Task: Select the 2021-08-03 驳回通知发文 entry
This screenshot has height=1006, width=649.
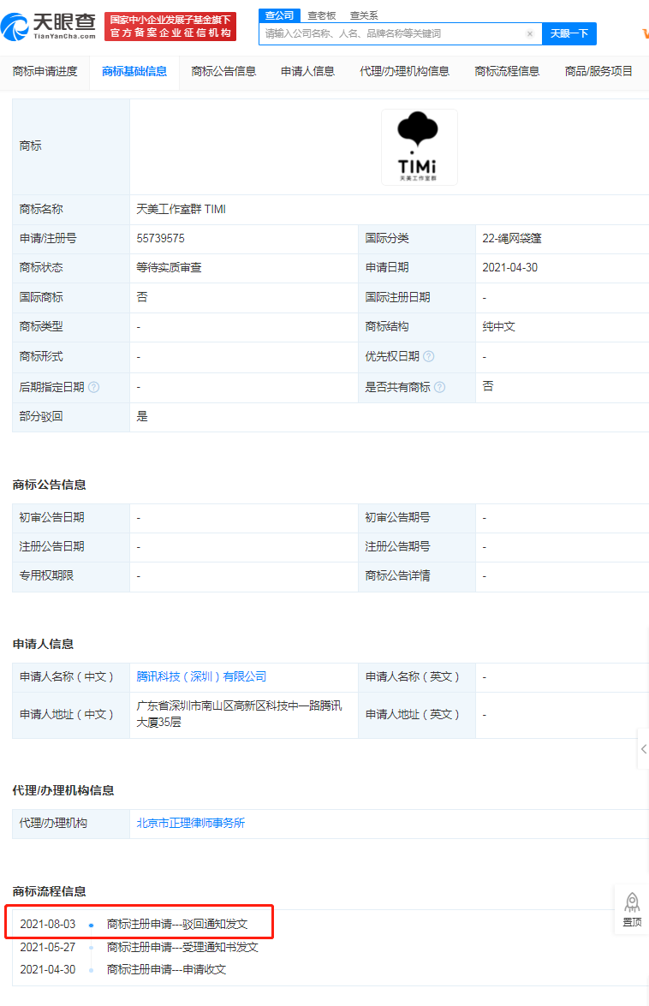Action: [134, 924]
